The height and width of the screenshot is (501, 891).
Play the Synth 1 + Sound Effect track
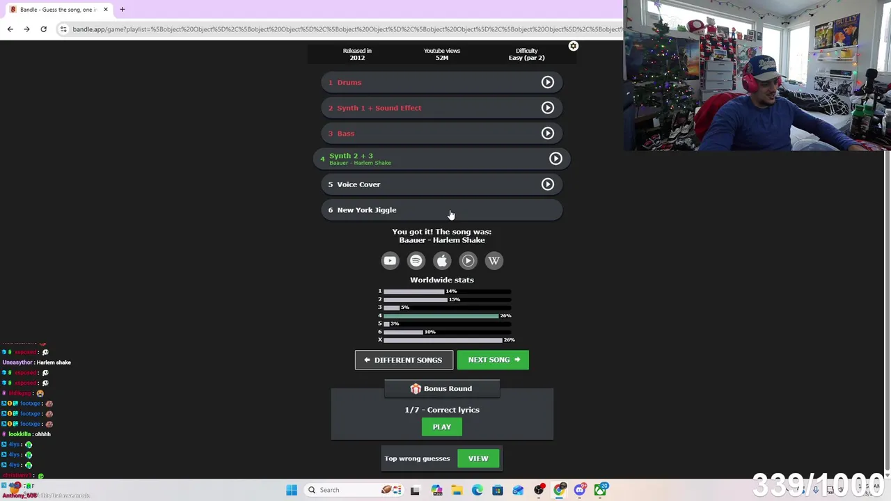[x=548, y=108]
